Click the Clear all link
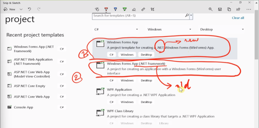Viewport: 259px width, 128px height. pyautogui.click(x=238, y=18)
